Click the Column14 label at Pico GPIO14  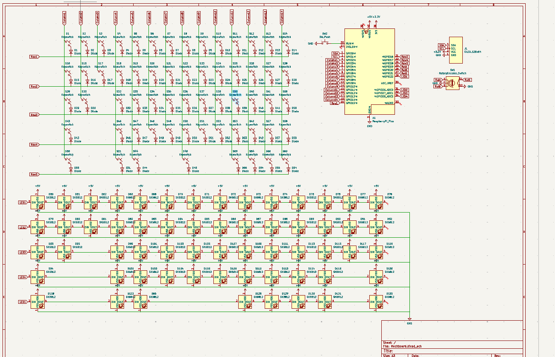(332, 99)
